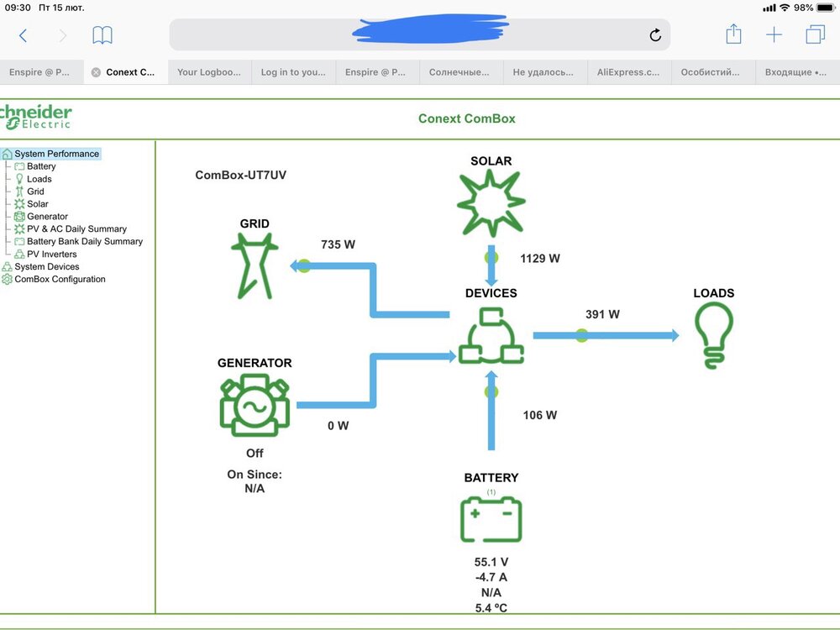This screenshot has width=840, height=630.
Task: Click the Devices network icon
Action: (x=491, y=336)
